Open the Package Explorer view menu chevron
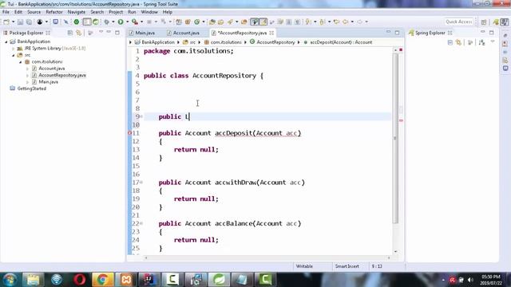This screenshot has height=287, width=511. (101, 32)
